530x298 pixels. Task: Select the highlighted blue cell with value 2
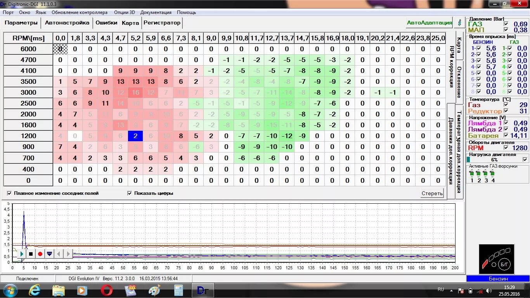pos(135,136)
